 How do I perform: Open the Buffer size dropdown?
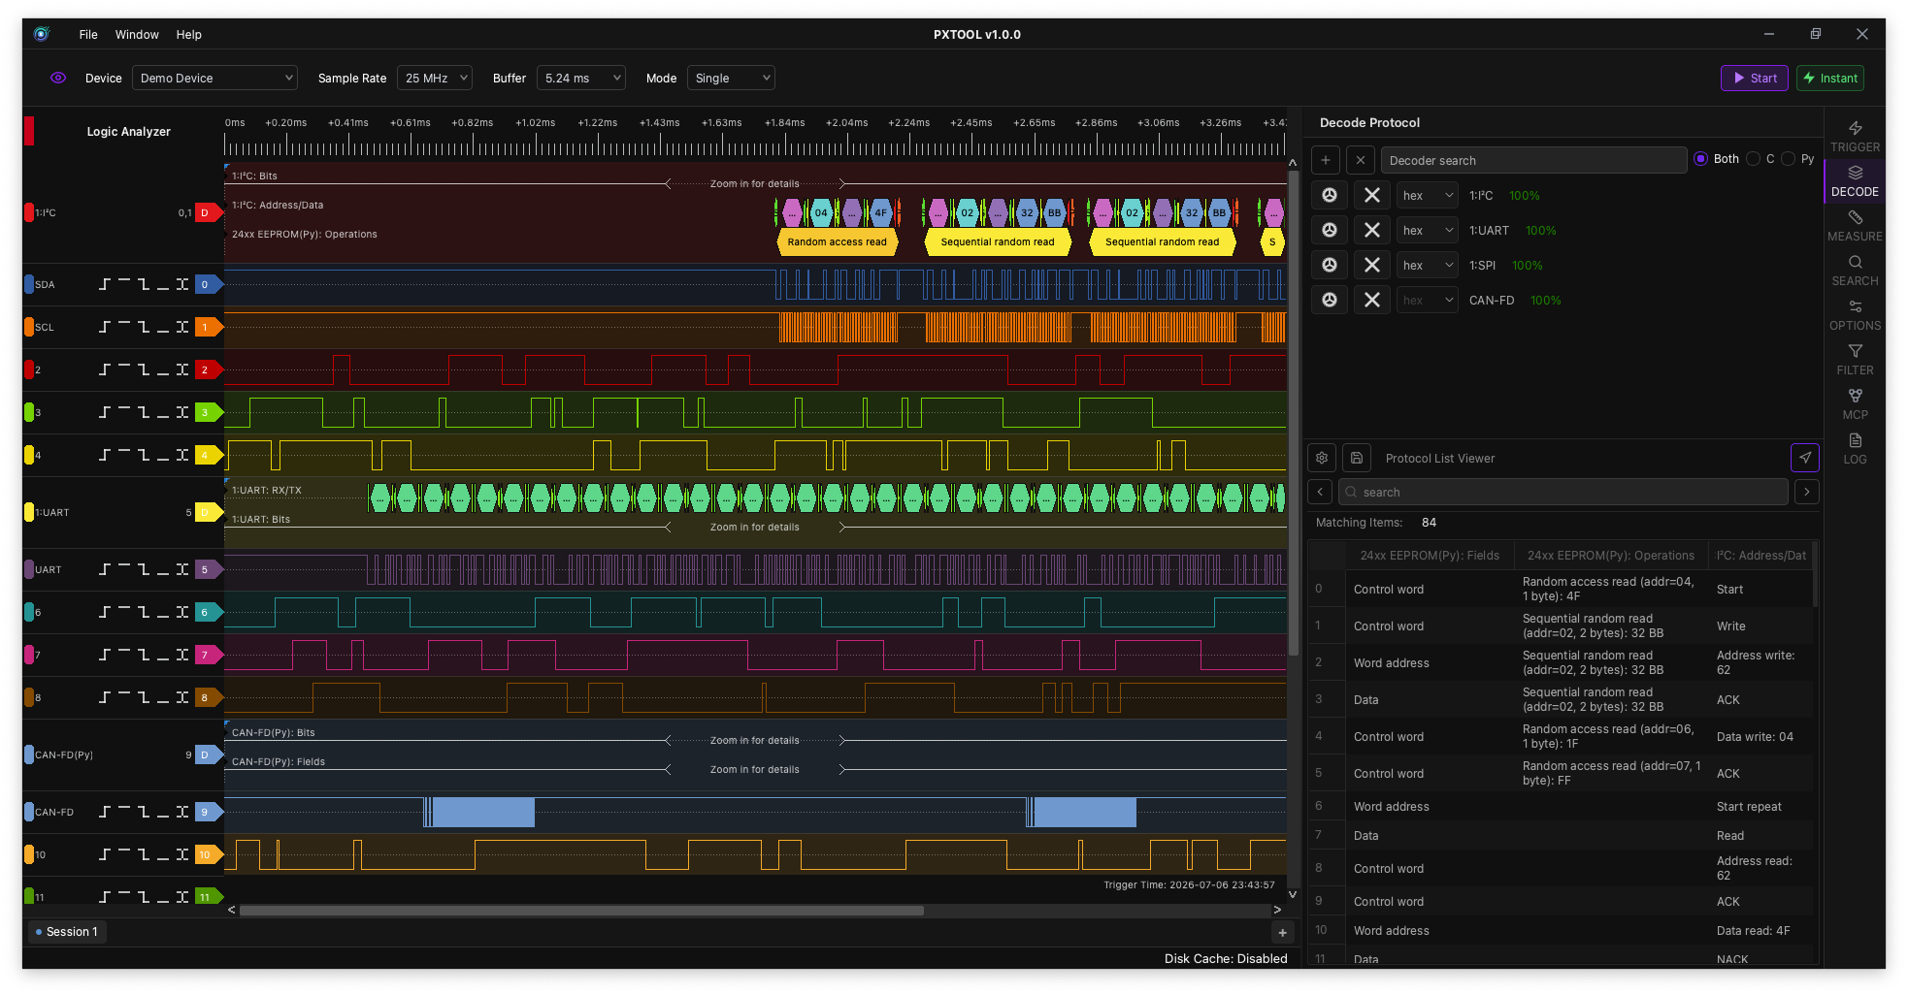pos(581,78)
